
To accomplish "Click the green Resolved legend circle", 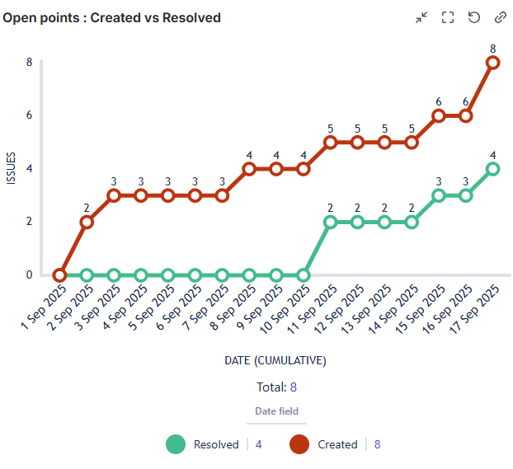I will [x=176, y=444].
